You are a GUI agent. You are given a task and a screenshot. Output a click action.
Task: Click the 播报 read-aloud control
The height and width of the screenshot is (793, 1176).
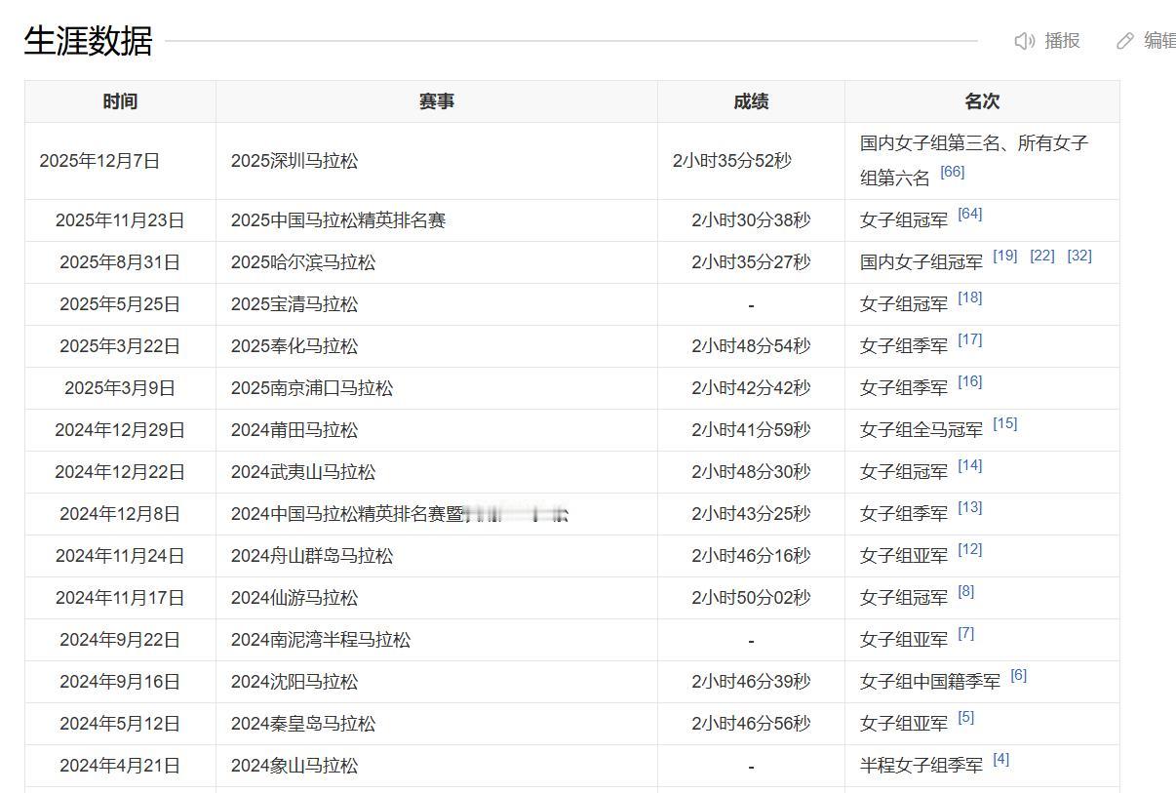1061,41
